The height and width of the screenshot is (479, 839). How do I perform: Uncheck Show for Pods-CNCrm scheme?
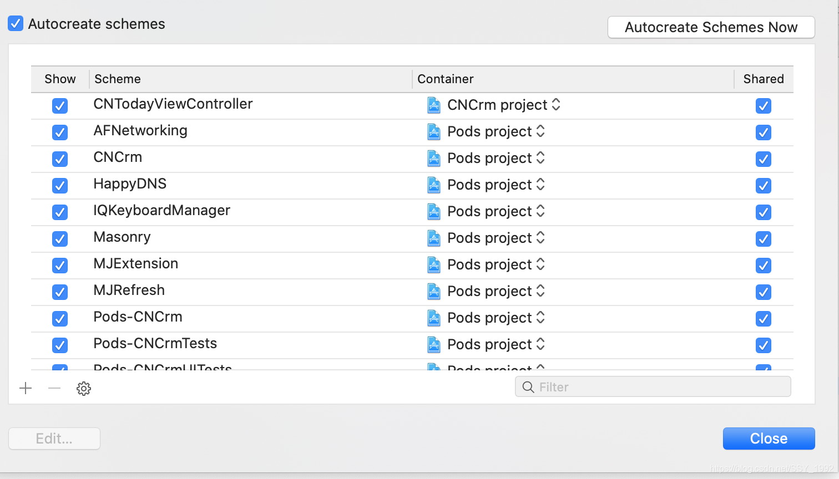point(60,319)
